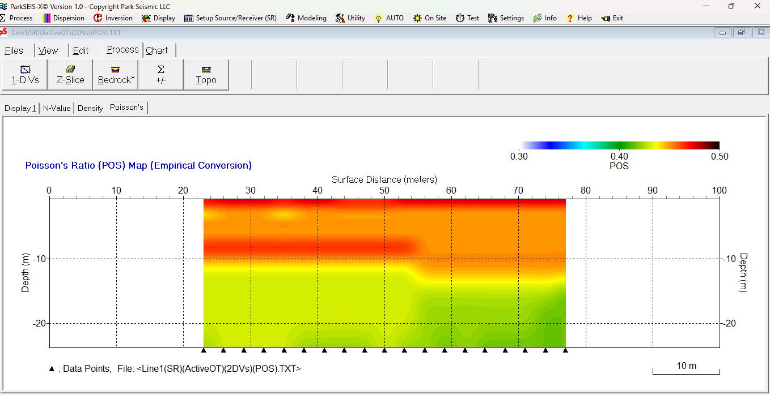Open the Inversion menu item

click(113, 18)
